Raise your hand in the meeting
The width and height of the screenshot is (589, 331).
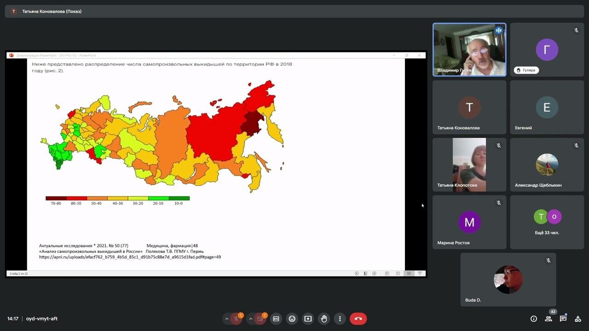(324, 319)
